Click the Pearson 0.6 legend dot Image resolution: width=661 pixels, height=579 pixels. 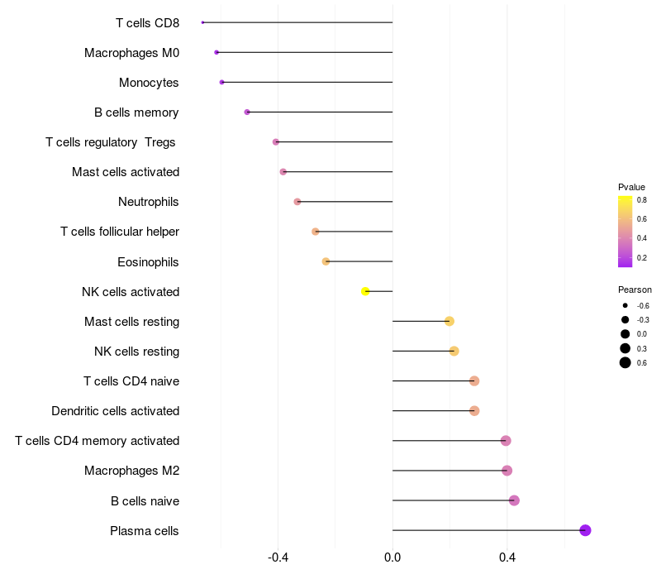pyautogui.click(x=625, y=362)
